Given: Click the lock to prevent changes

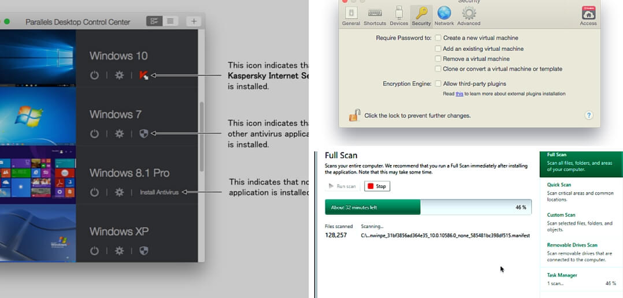Looking at the screenshot, I should 354,115.
